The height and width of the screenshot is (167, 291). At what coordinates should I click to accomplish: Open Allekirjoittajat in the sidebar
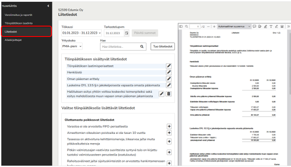[x=13, y=40]
